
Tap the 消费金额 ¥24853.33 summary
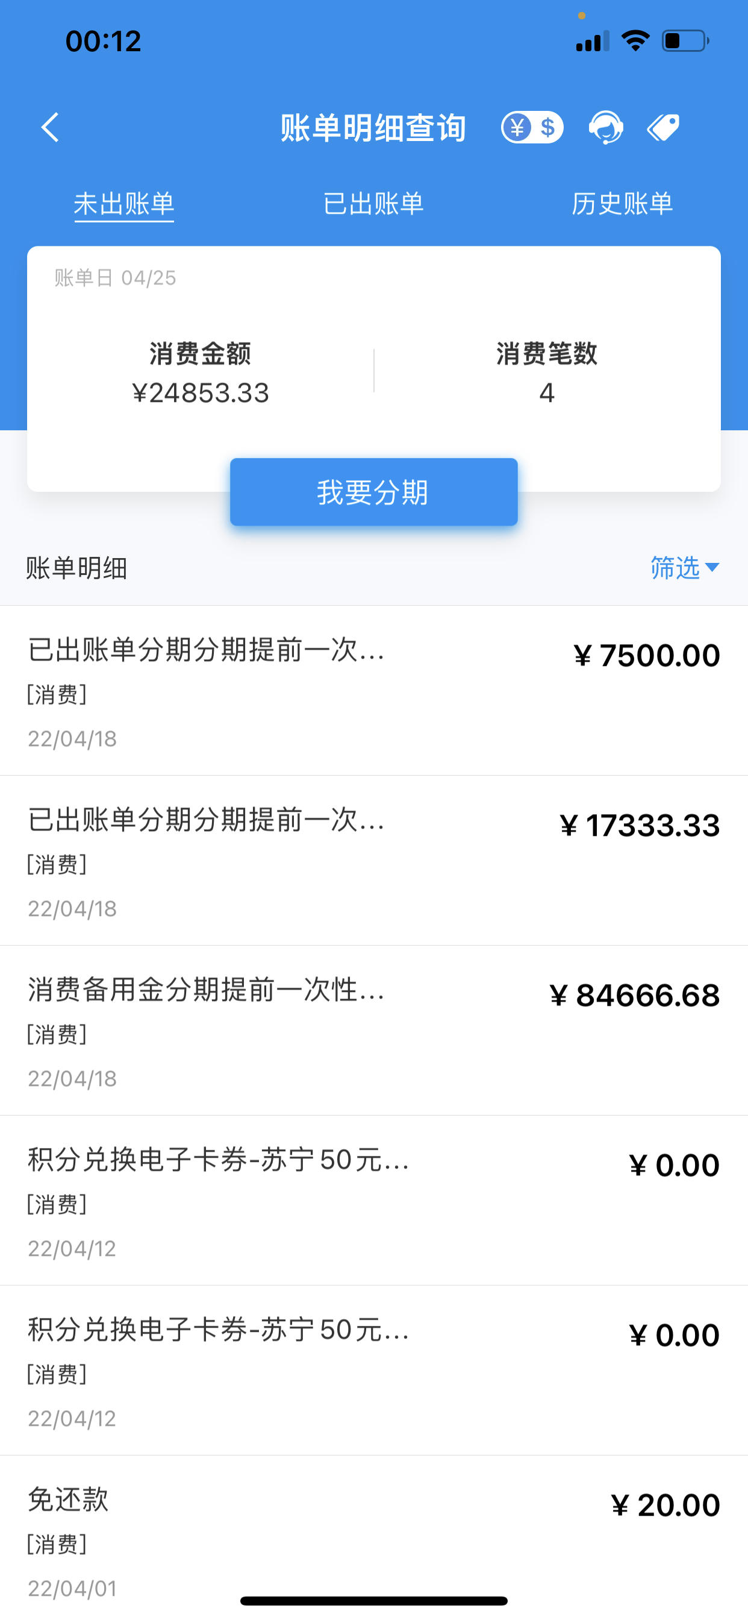pyautogui.click(x=201, y=373)
